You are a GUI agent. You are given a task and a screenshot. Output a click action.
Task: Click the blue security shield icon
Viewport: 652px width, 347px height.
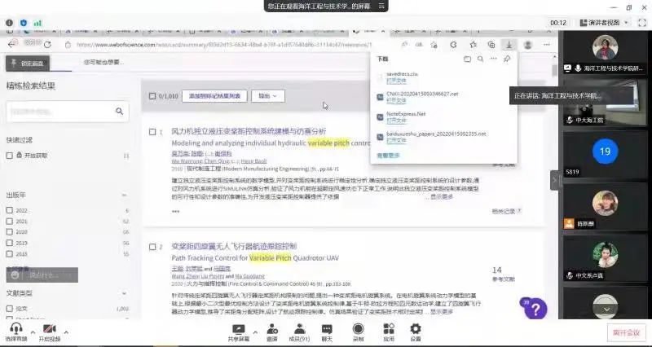(x=24, y=23)
